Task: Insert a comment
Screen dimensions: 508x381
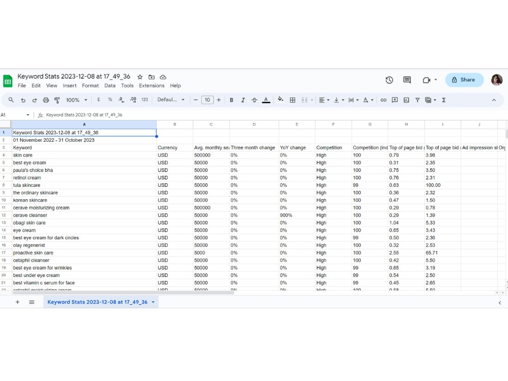Action: tap(395, 100)
